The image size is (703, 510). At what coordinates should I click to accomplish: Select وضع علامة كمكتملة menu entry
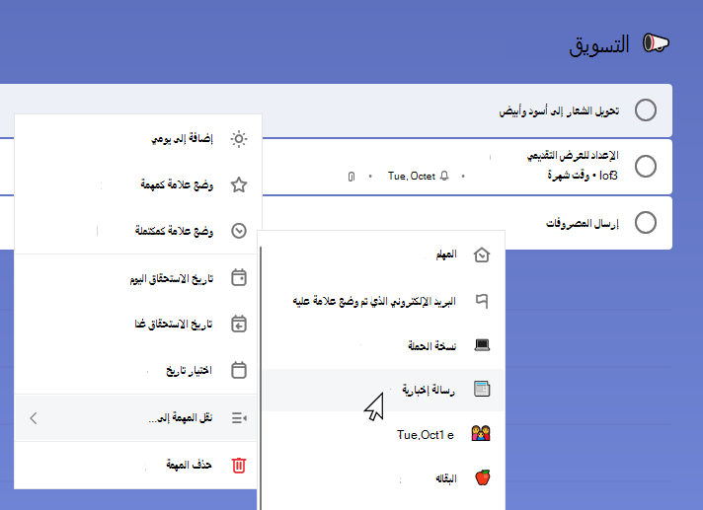pyautogui.click(x=138, y=231)
